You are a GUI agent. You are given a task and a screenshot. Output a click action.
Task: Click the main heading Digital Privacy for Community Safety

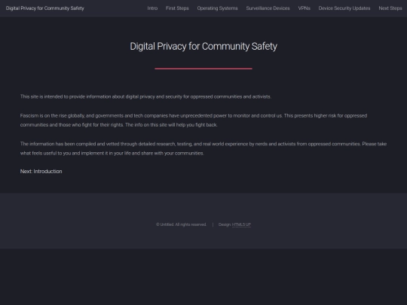tap(203, 47)
